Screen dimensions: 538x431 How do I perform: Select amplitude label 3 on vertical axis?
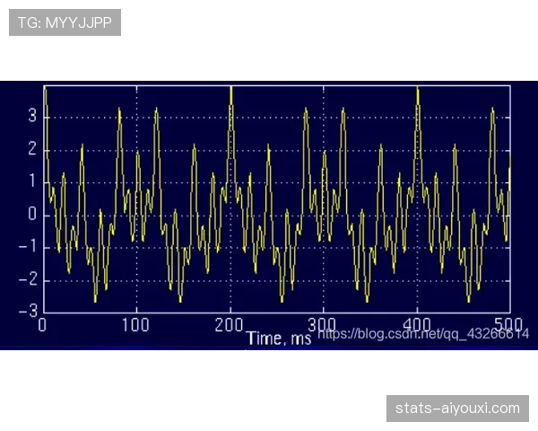click(32, 117)
